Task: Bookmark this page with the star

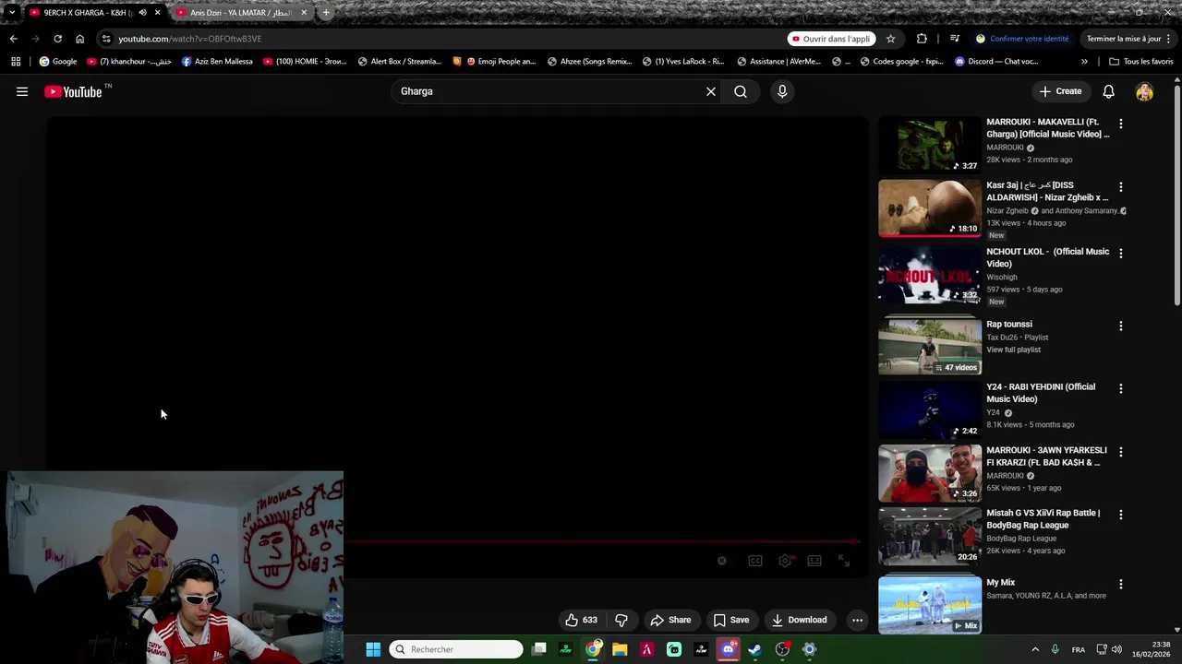Action: point(890,39)
